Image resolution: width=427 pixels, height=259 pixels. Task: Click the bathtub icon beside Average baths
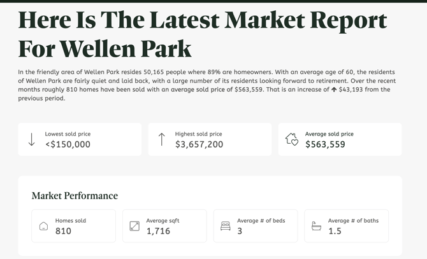coord(316,226)
